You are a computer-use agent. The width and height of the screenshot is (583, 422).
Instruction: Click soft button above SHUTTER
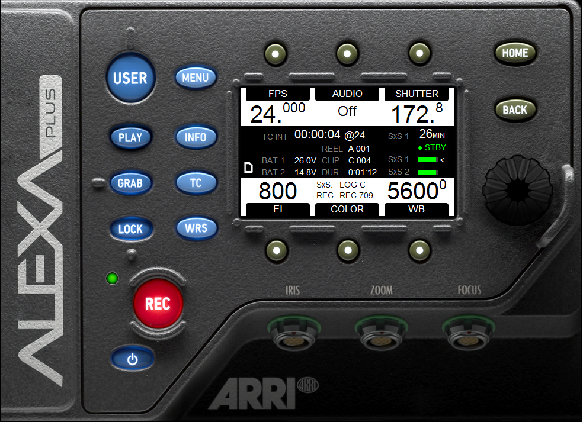(420, 53)
